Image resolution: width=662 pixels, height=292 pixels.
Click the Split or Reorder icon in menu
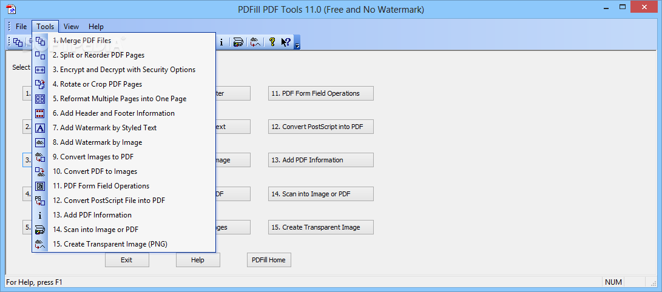pyautogui.click(x=40, y=55)
